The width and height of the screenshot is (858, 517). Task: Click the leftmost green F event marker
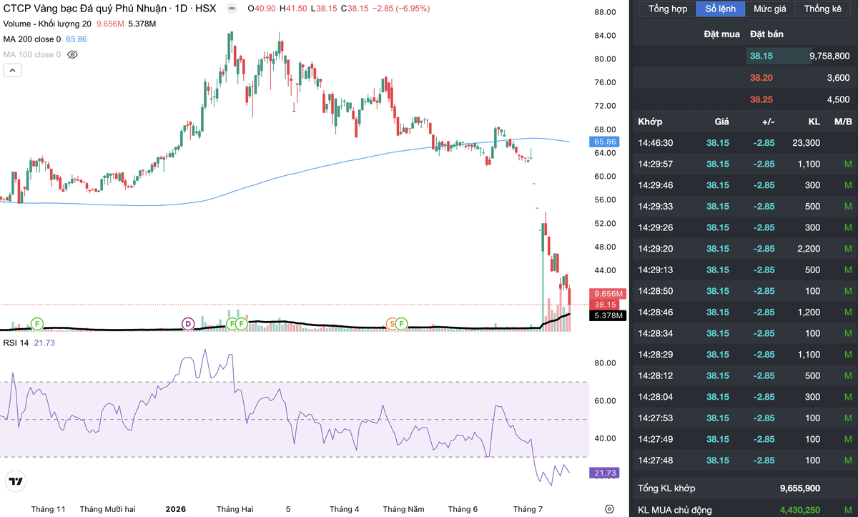(x=36, y=324)
